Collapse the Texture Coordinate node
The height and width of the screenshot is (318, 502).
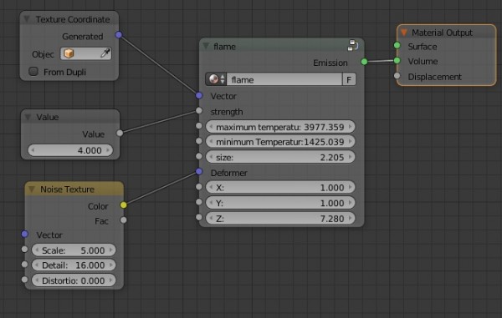28,19
